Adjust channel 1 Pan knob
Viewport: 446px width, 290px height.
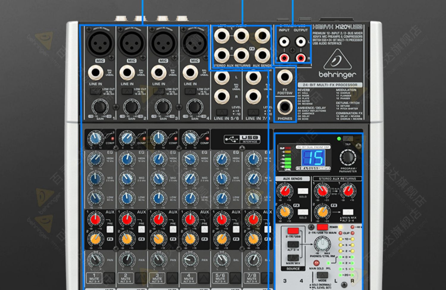(x=95, y=260)
